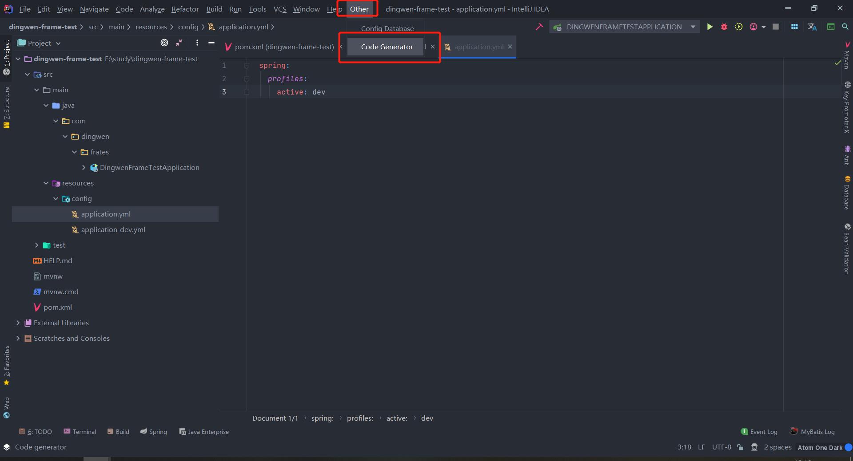Open MyBatis Log tool window
Screen dimensions: 853x461
pyautogui.click(x=812, y=432)
